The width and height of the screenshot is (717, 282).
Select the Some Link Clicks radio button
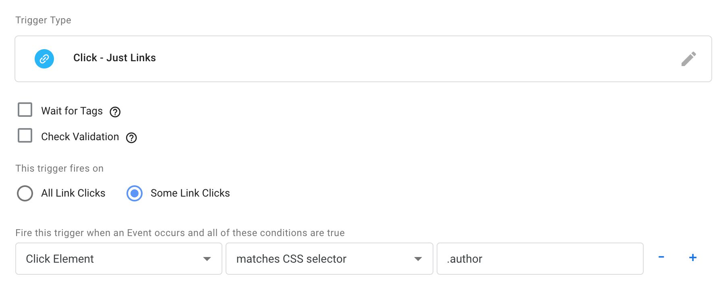tap(135, 193)
